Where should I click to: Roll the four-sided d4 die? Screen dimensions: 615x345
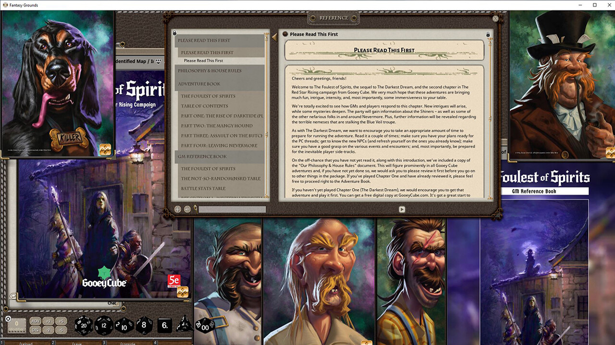coord(185,325)
